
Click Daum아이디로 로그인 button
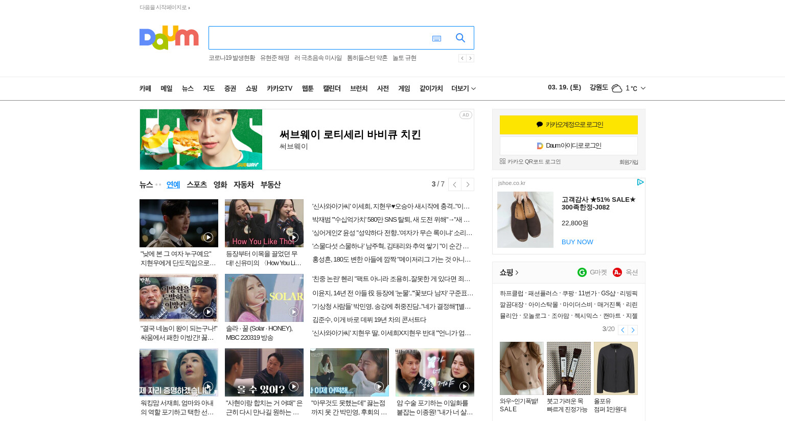point(569,146)
